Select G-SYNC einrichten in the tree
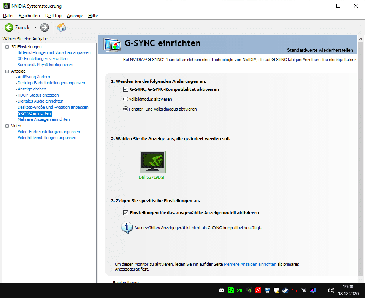Viewport: 365px width, 298px height. pyautogui.click(x=35, y=113)
